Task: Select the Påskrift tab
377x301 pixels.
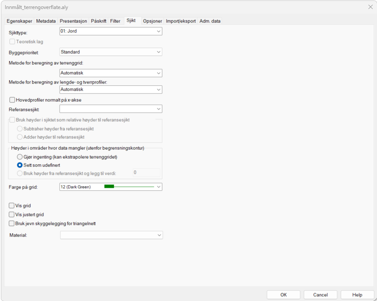Action: point(99,21)
